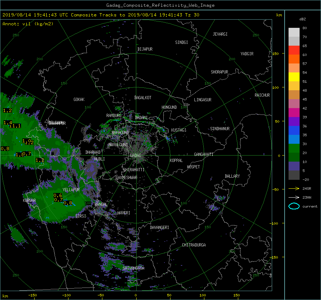The width and height of the screenshot is (321, 300).
Task: Pick the red 60-65 dBZ color swatch
Action: tap(294, 50)
